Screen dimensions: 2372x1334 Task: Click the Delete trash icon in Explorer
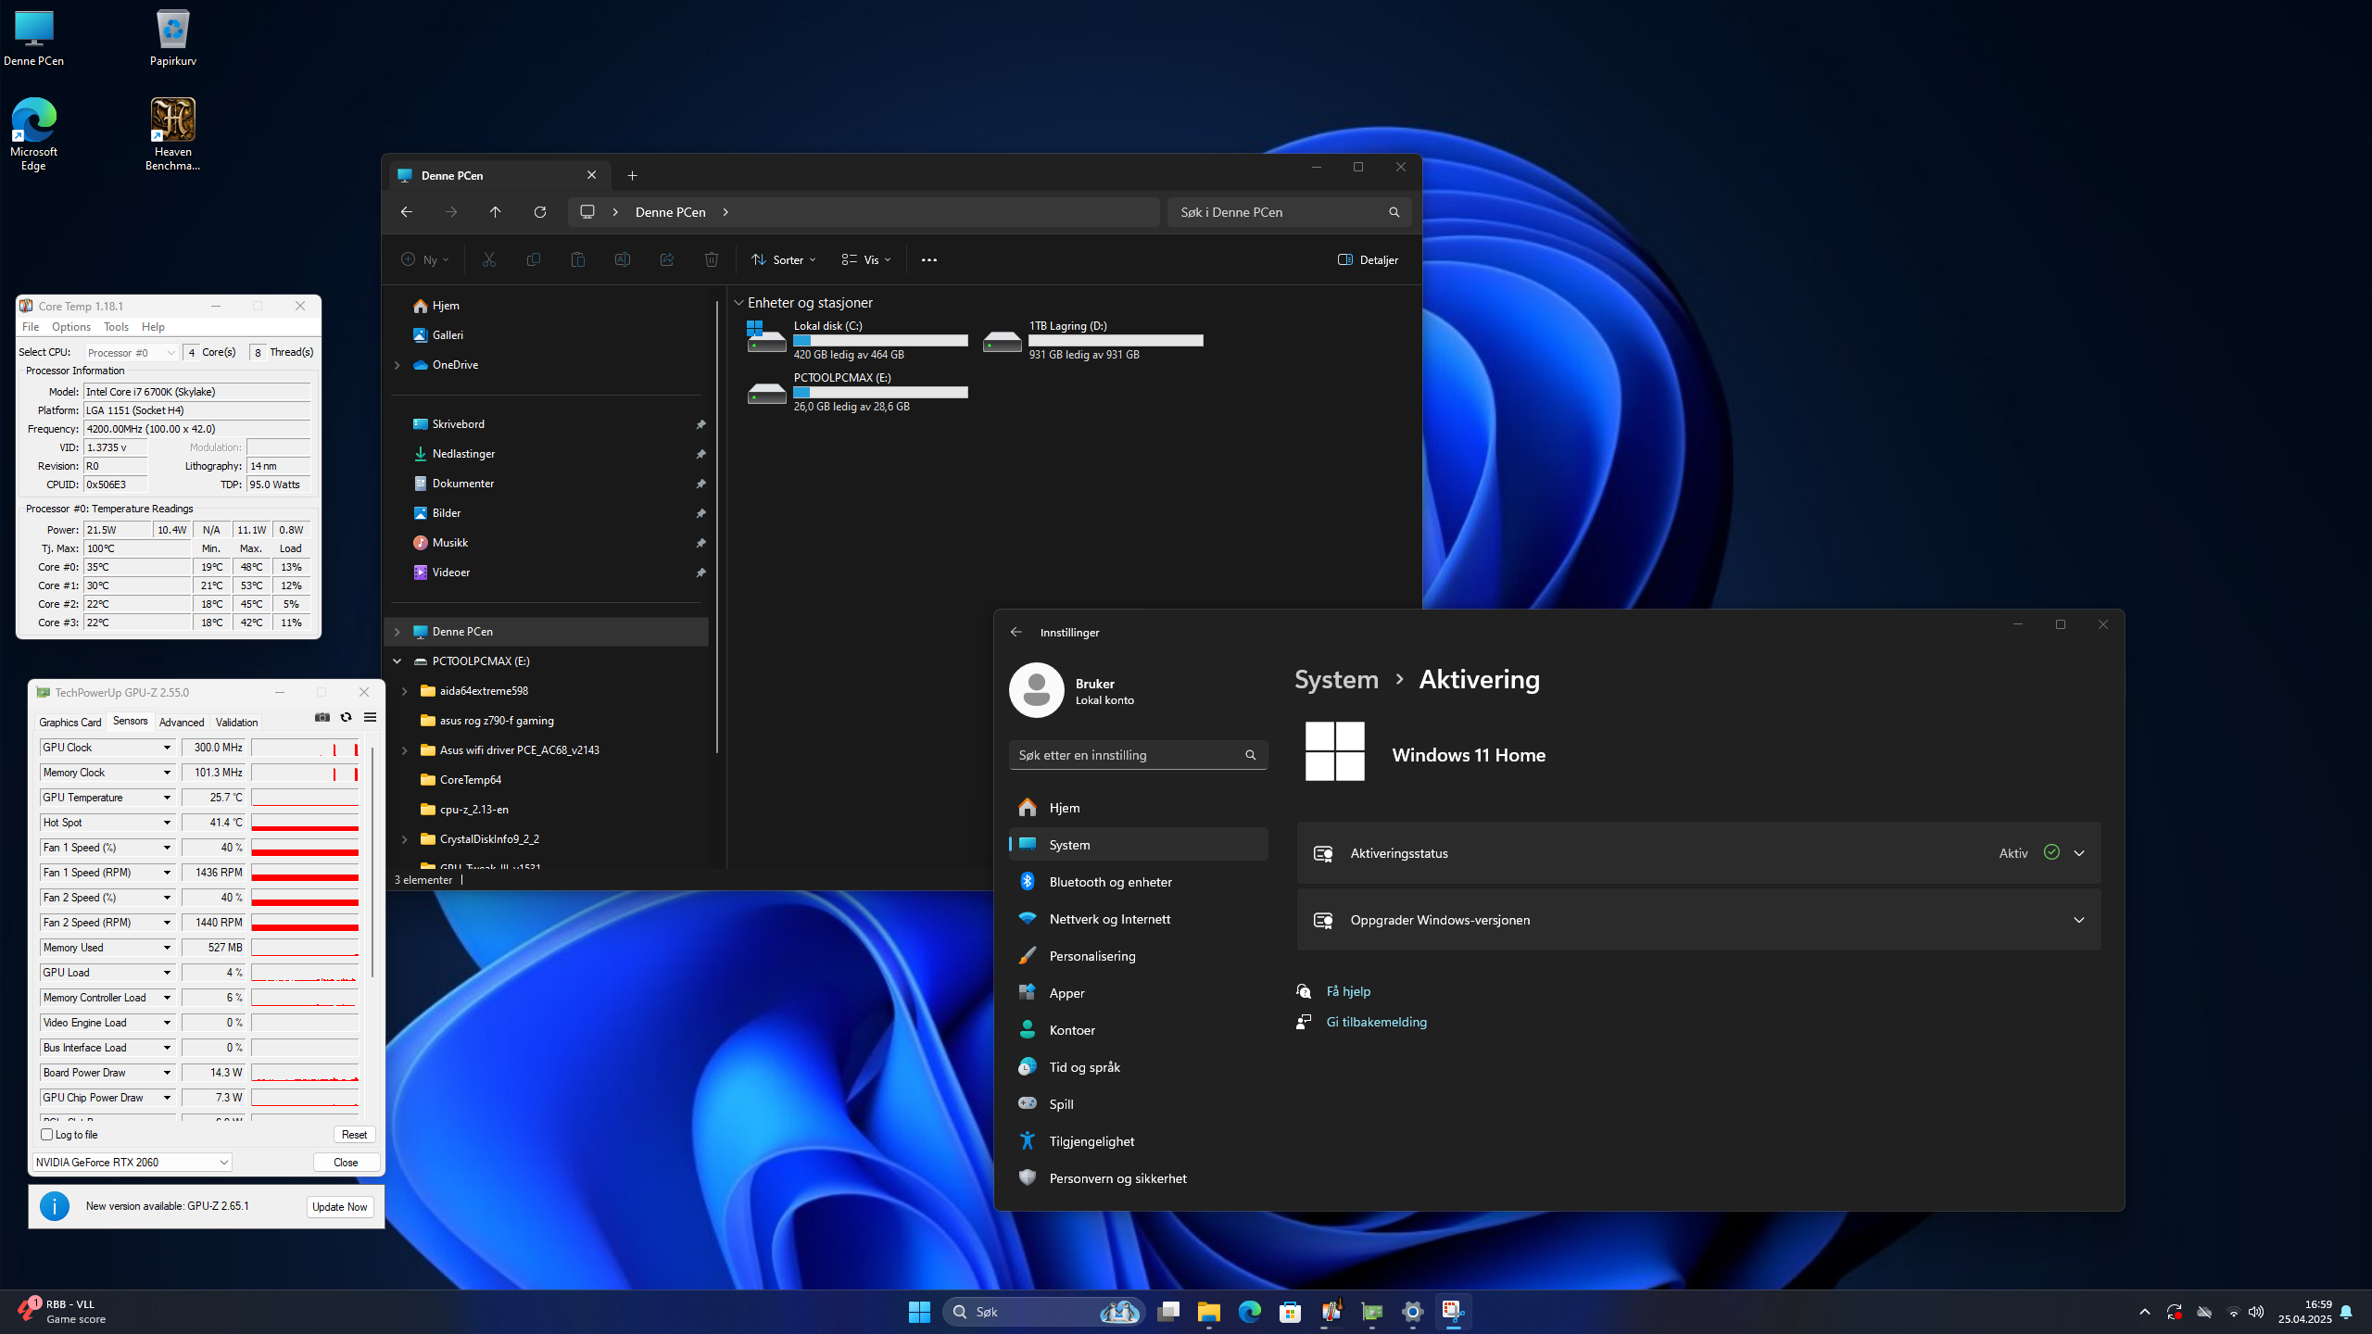(712, 259)
